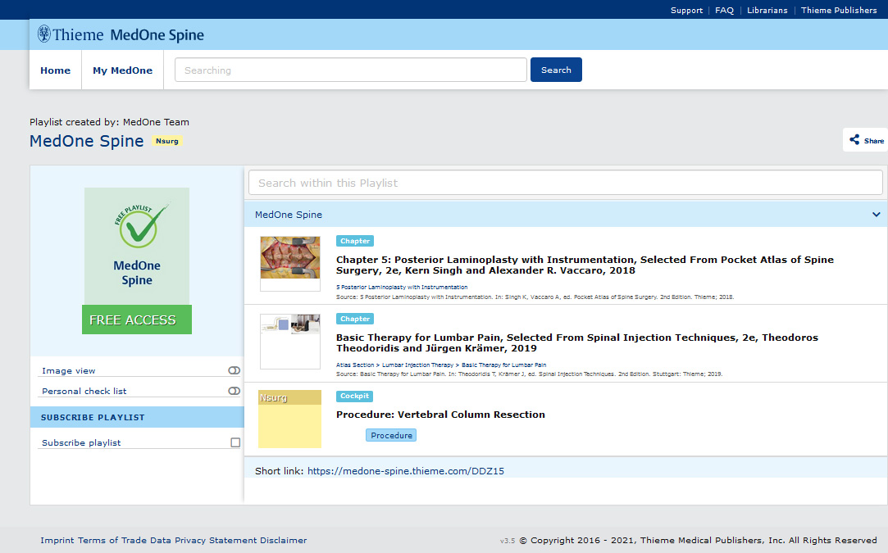Open the My MedOne tab
Image resolution: width=888 pixels, height=553 pixels.
coord(123,70)
